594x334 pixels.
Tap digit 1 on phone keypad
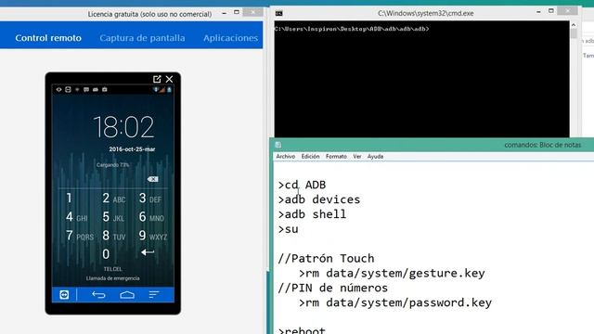(69, 198)
